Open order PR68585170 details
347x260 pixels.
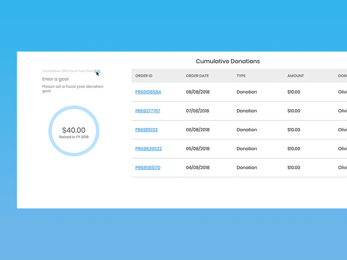[x=147, y=167]
